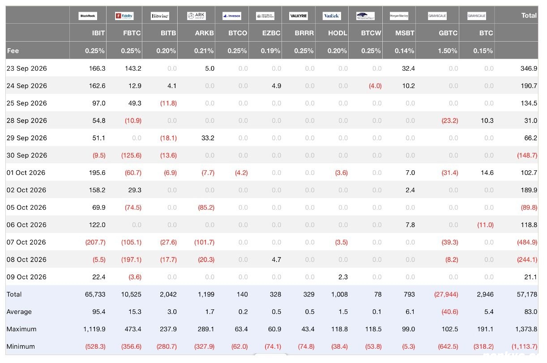The height and width of the screenshot is (363, 547).
Task: Click the 346.9 total for 23 Sep
Action: click(529, 68)
